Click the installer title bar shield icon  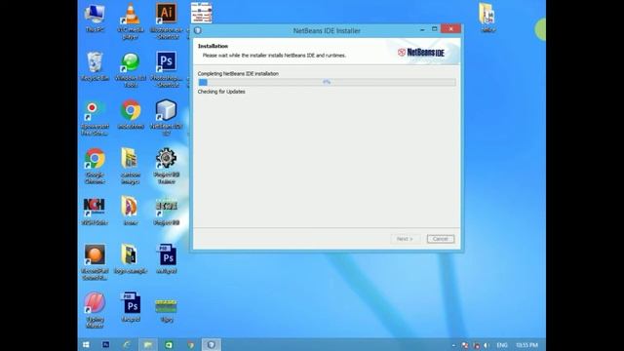(x=198, y=30)
